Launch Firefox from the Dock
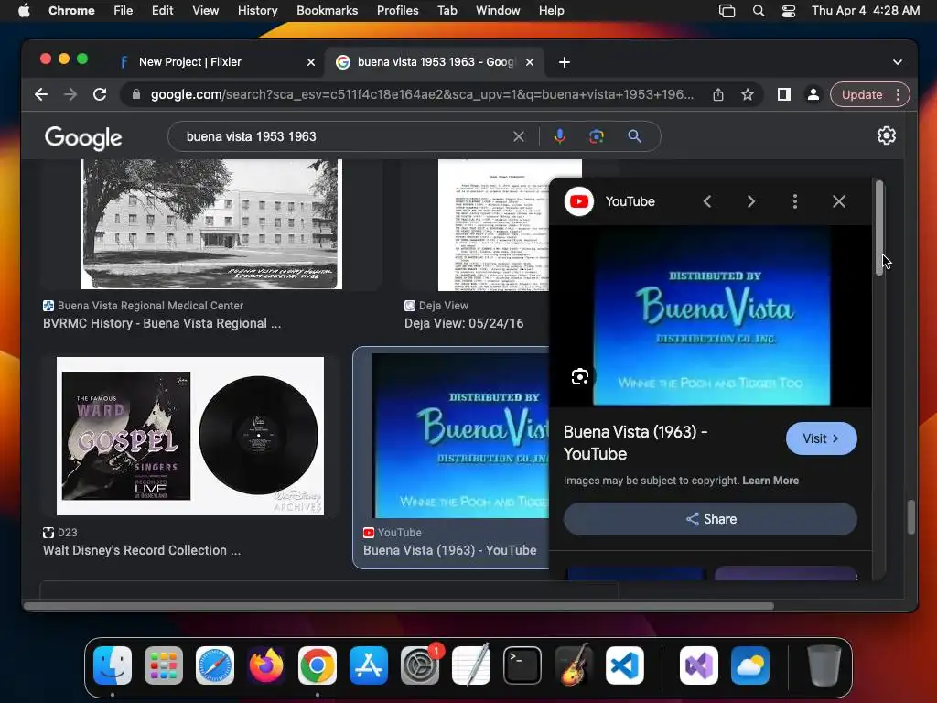This screenshot has width=937, height=703. click(x=266, y=665)
